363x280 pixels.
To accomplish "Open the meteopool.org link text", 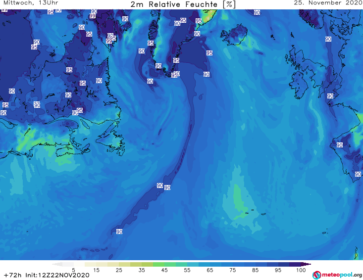I will (x=342, y=275).
